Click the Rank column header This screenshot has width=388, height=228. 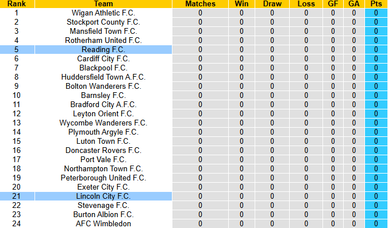coord(17,4)
